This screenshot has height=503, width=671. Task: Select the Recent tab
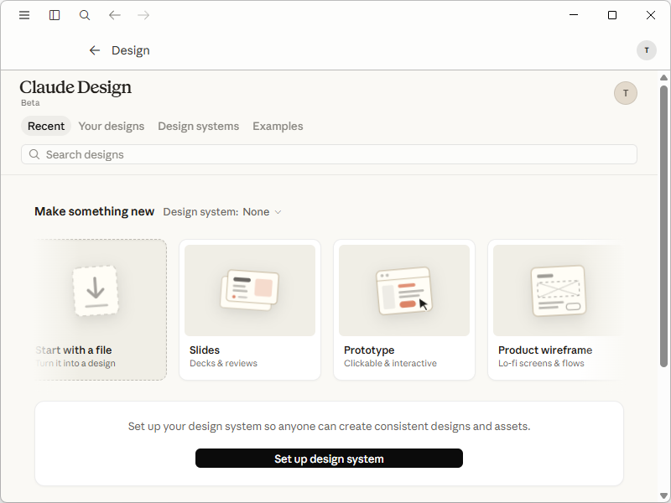click(46, 127)
